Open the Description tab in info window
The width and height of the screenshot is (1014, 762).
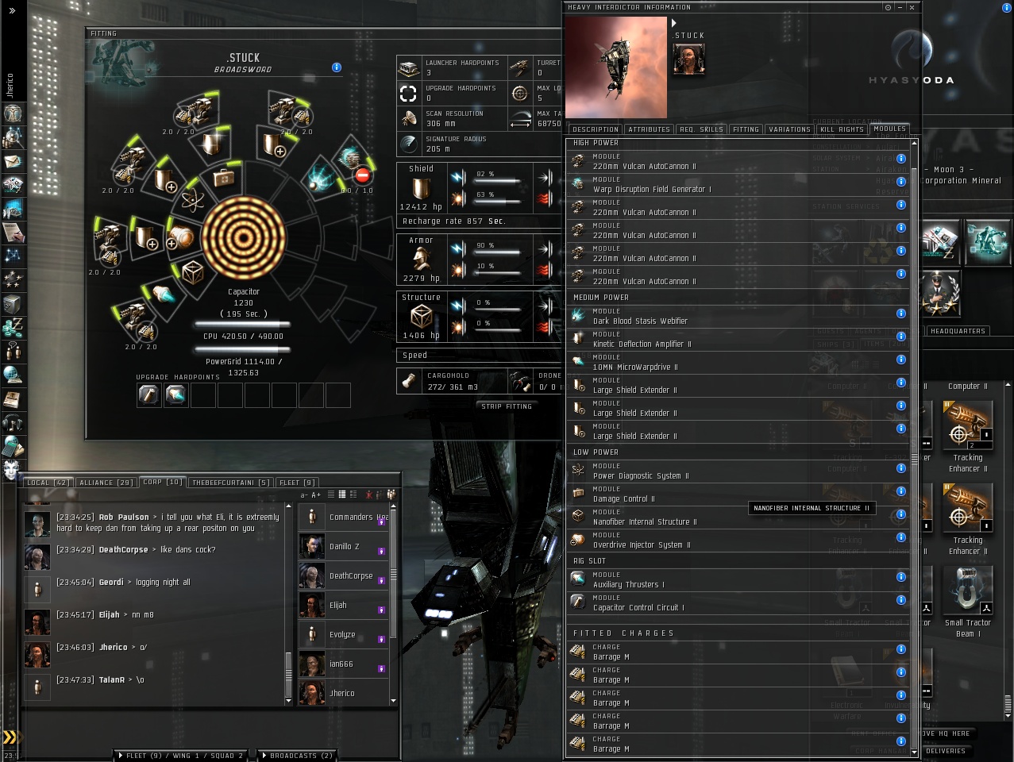596,129
